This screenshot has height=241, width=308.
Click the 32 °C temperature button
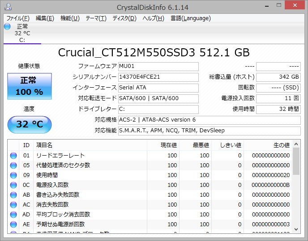tap(30, 124)
